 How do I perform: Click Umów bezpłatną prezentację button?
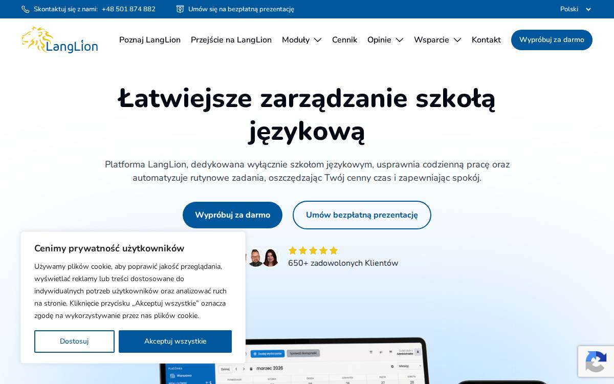coord(362,215)
